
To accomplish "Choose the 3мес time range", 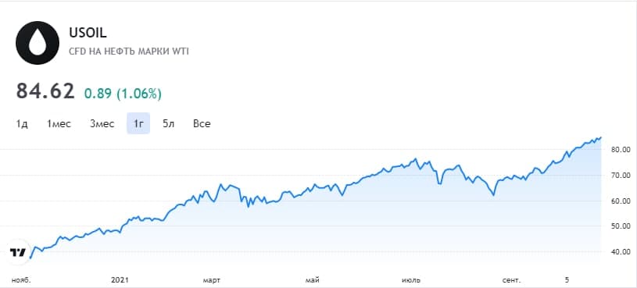I will tap(102, 124).
